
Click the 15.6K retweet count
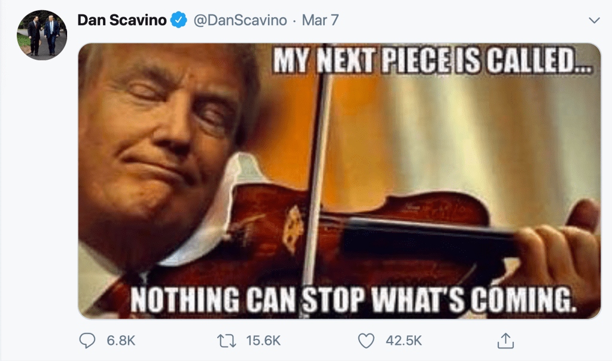coord(263,341)
